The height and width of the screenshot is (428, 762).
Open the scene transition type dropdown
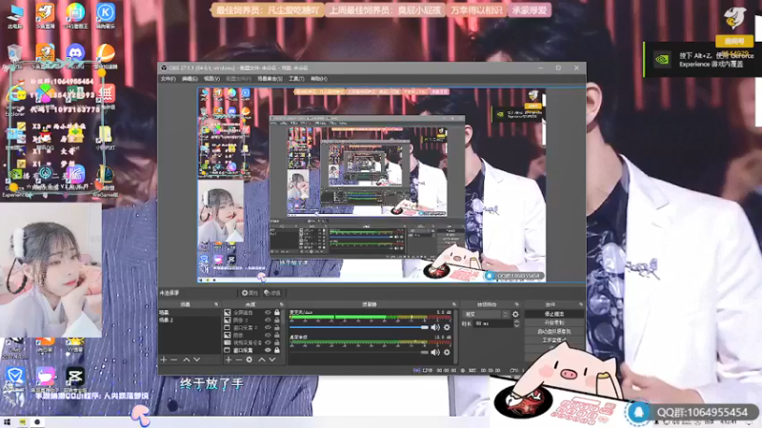[485, 315]
